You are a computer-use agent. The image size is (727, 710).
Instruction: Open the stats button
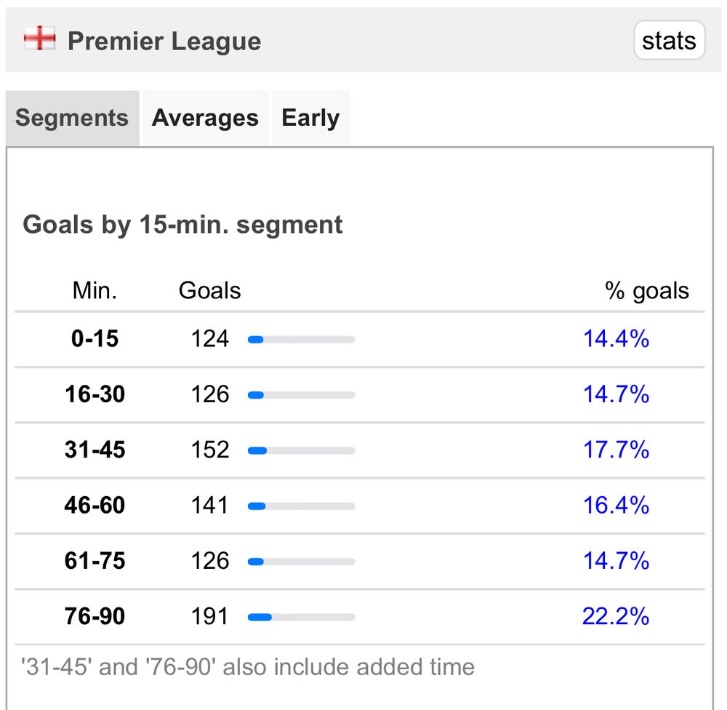click(x=669, y=41)
